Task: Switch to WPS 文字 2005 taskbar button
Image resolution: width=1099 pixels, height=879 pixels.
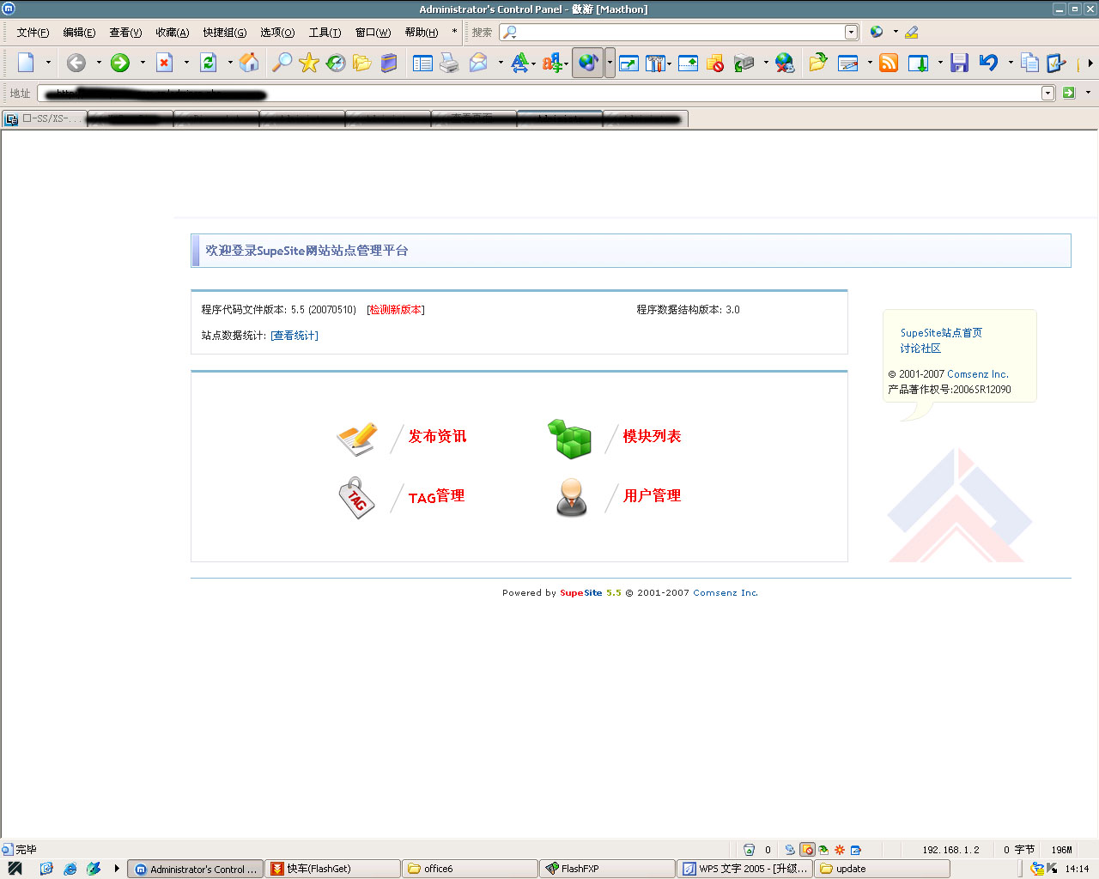Action: click(x=744, y=869)
